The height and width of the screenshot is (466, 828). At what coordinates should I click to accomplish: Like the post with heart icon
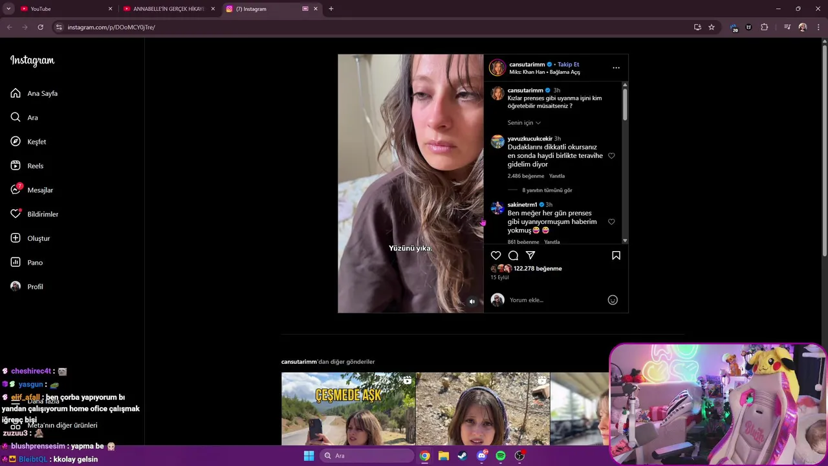pyautogui.click(x=496, y=256)
